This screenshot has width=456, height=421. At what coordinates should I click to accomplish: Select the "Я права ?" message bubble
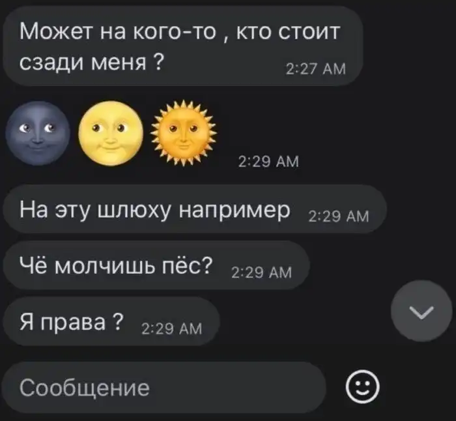(x=111, y=321)
